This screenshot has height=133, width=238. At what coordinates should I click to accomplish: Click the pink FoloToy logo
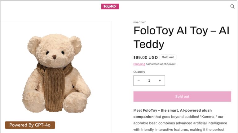click(110, 6)
